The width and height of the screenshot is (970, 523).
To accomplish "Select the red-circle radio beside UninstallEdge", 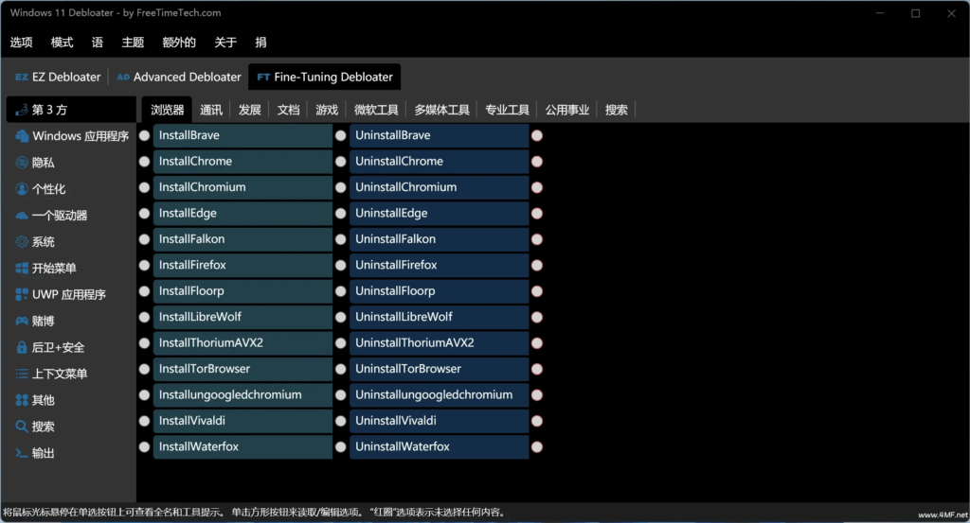I will click(x=537, y=214).
